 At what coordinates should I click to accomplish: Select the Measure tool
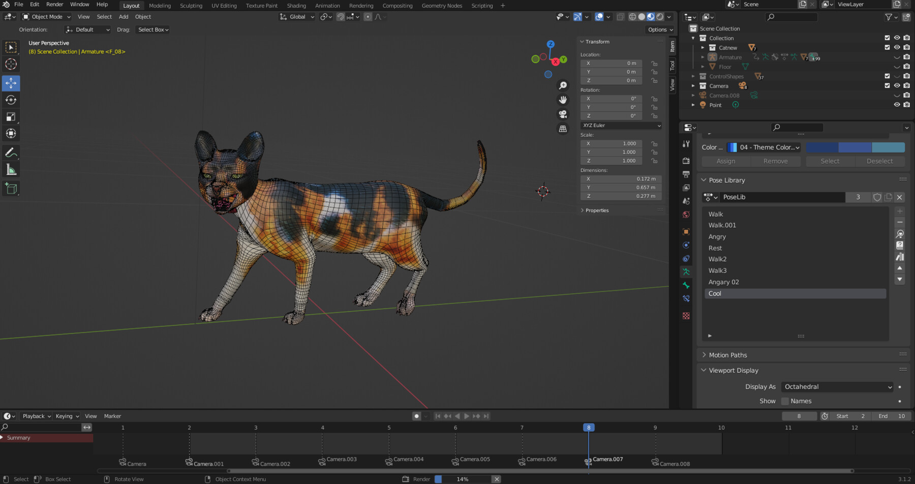(x=11, y=169)
